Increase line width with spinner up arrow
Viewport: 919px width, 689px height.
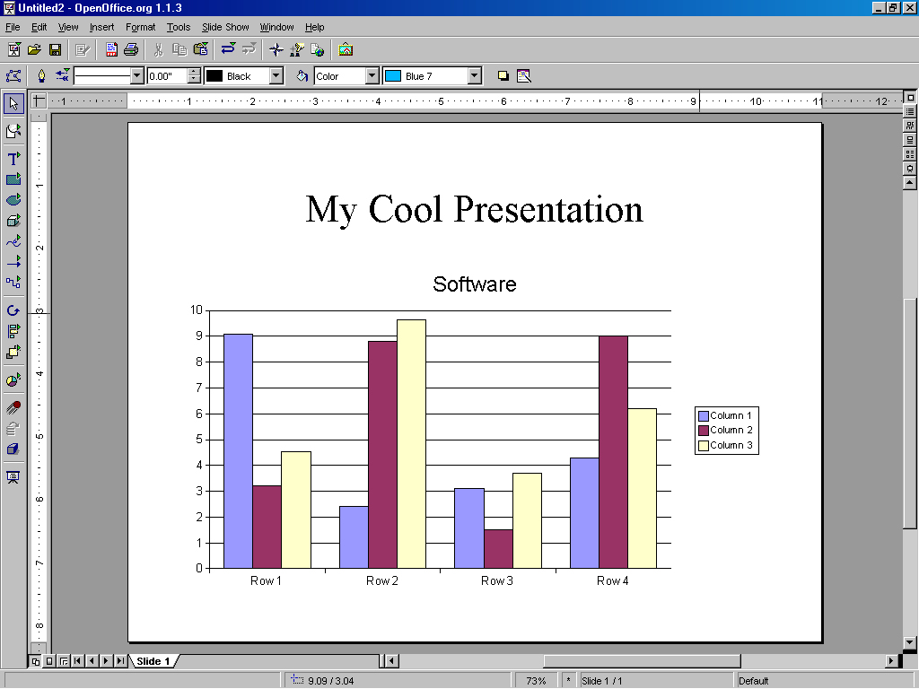(193, 72)
